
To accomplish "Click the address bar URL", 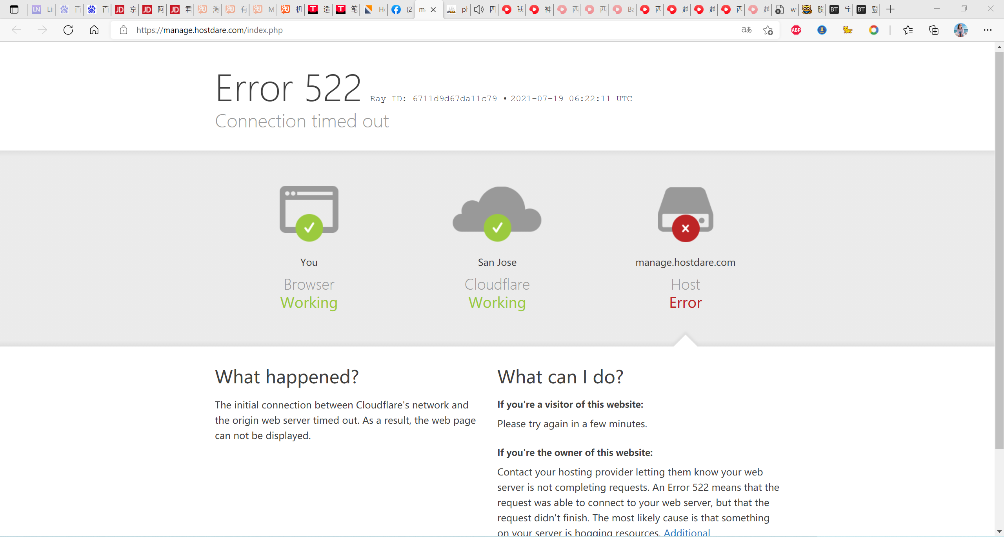I will tap(209, 30).
